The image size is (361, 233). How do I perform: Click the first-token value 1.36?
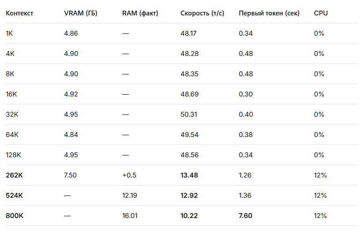tap(245, 195)
